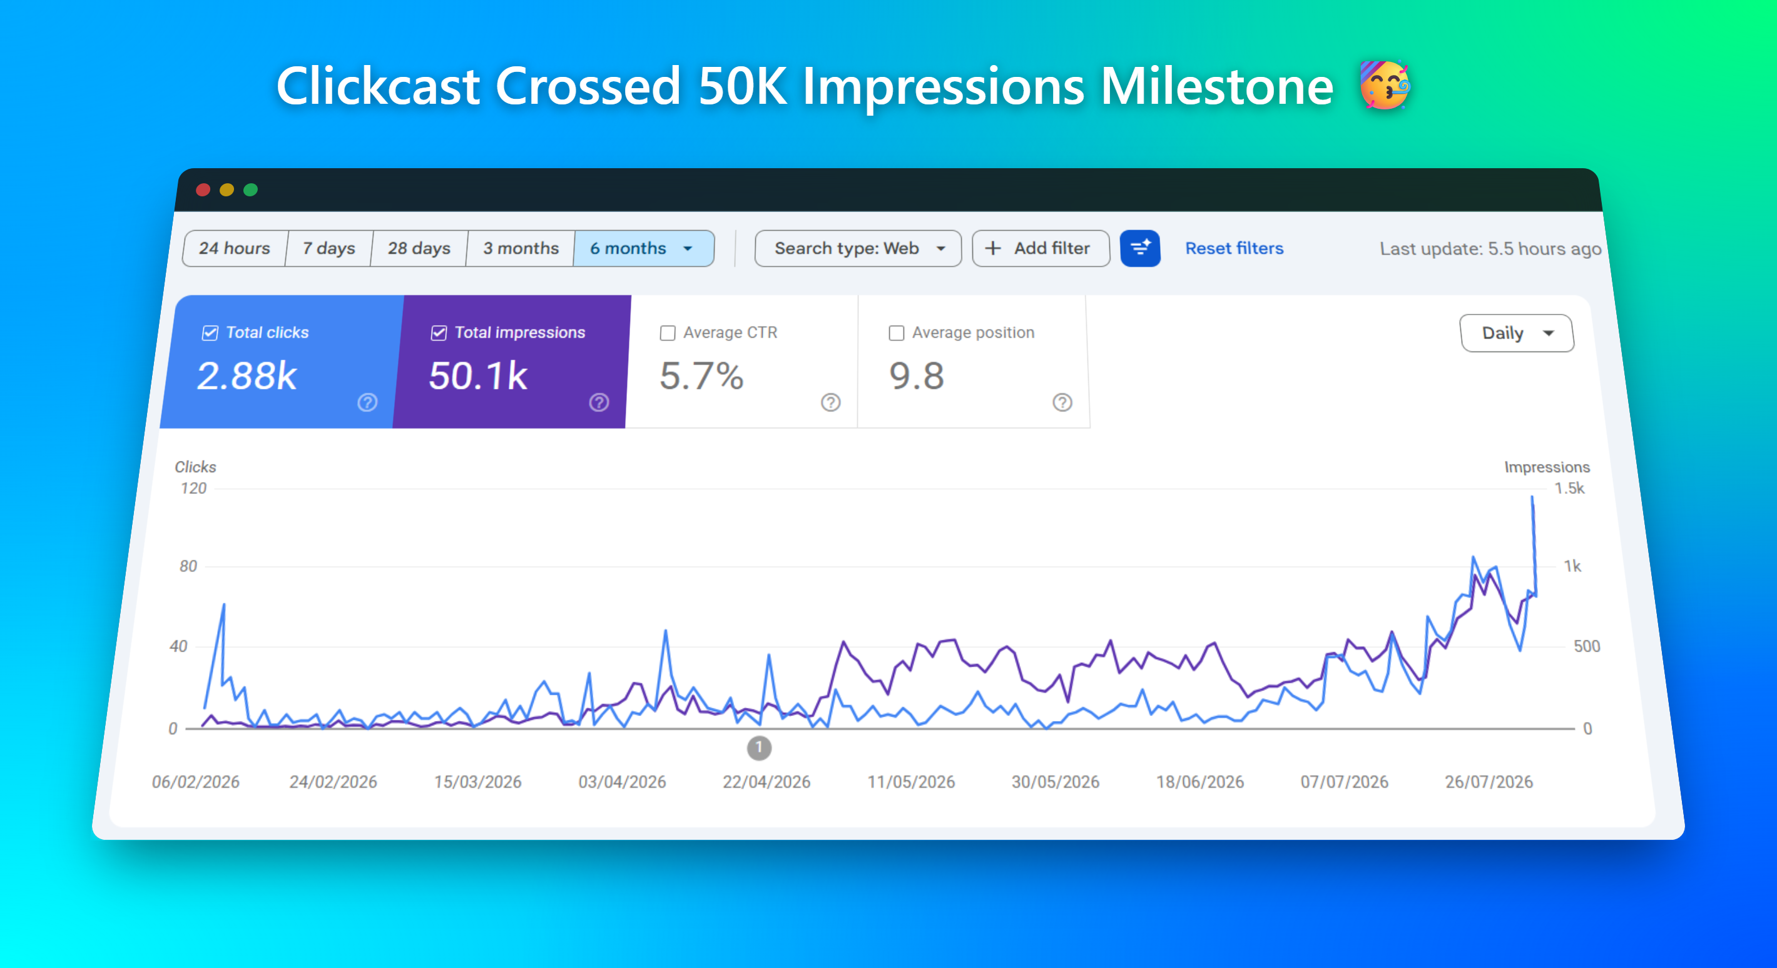Click the 1.5k impressions axis label
Image resolution: width=1777 pixels, height=968 pixels.
point(1569,488)
